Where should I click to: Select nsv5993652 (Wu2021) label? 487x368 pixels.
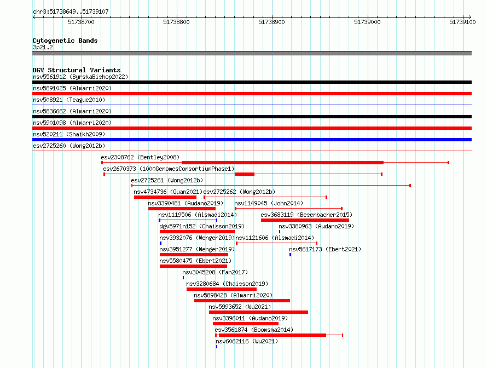(240, 307)
